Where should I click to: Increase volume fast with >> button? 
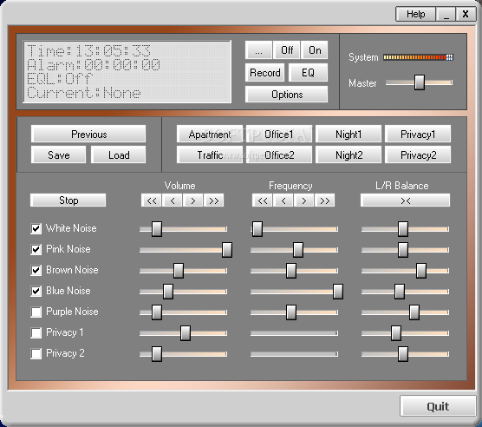[x=213, y=200]
